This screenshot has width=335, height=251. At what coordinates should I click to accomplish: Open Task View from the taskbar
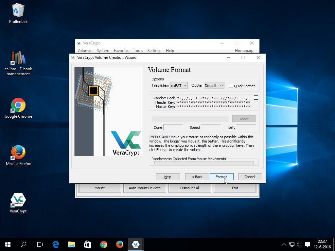click(x=39, y=244)
